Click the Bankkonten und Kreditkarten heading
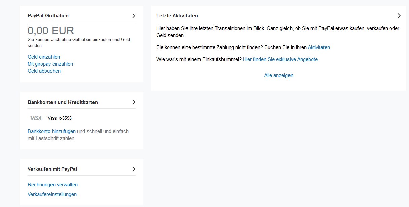Viewport: 409px width, 207px height. 63,102
